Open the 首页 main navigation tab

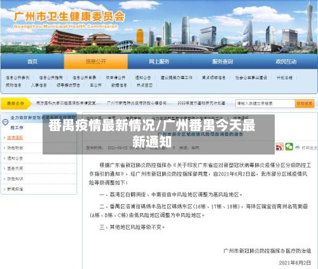pyautogui.click(x=32, y=62)
